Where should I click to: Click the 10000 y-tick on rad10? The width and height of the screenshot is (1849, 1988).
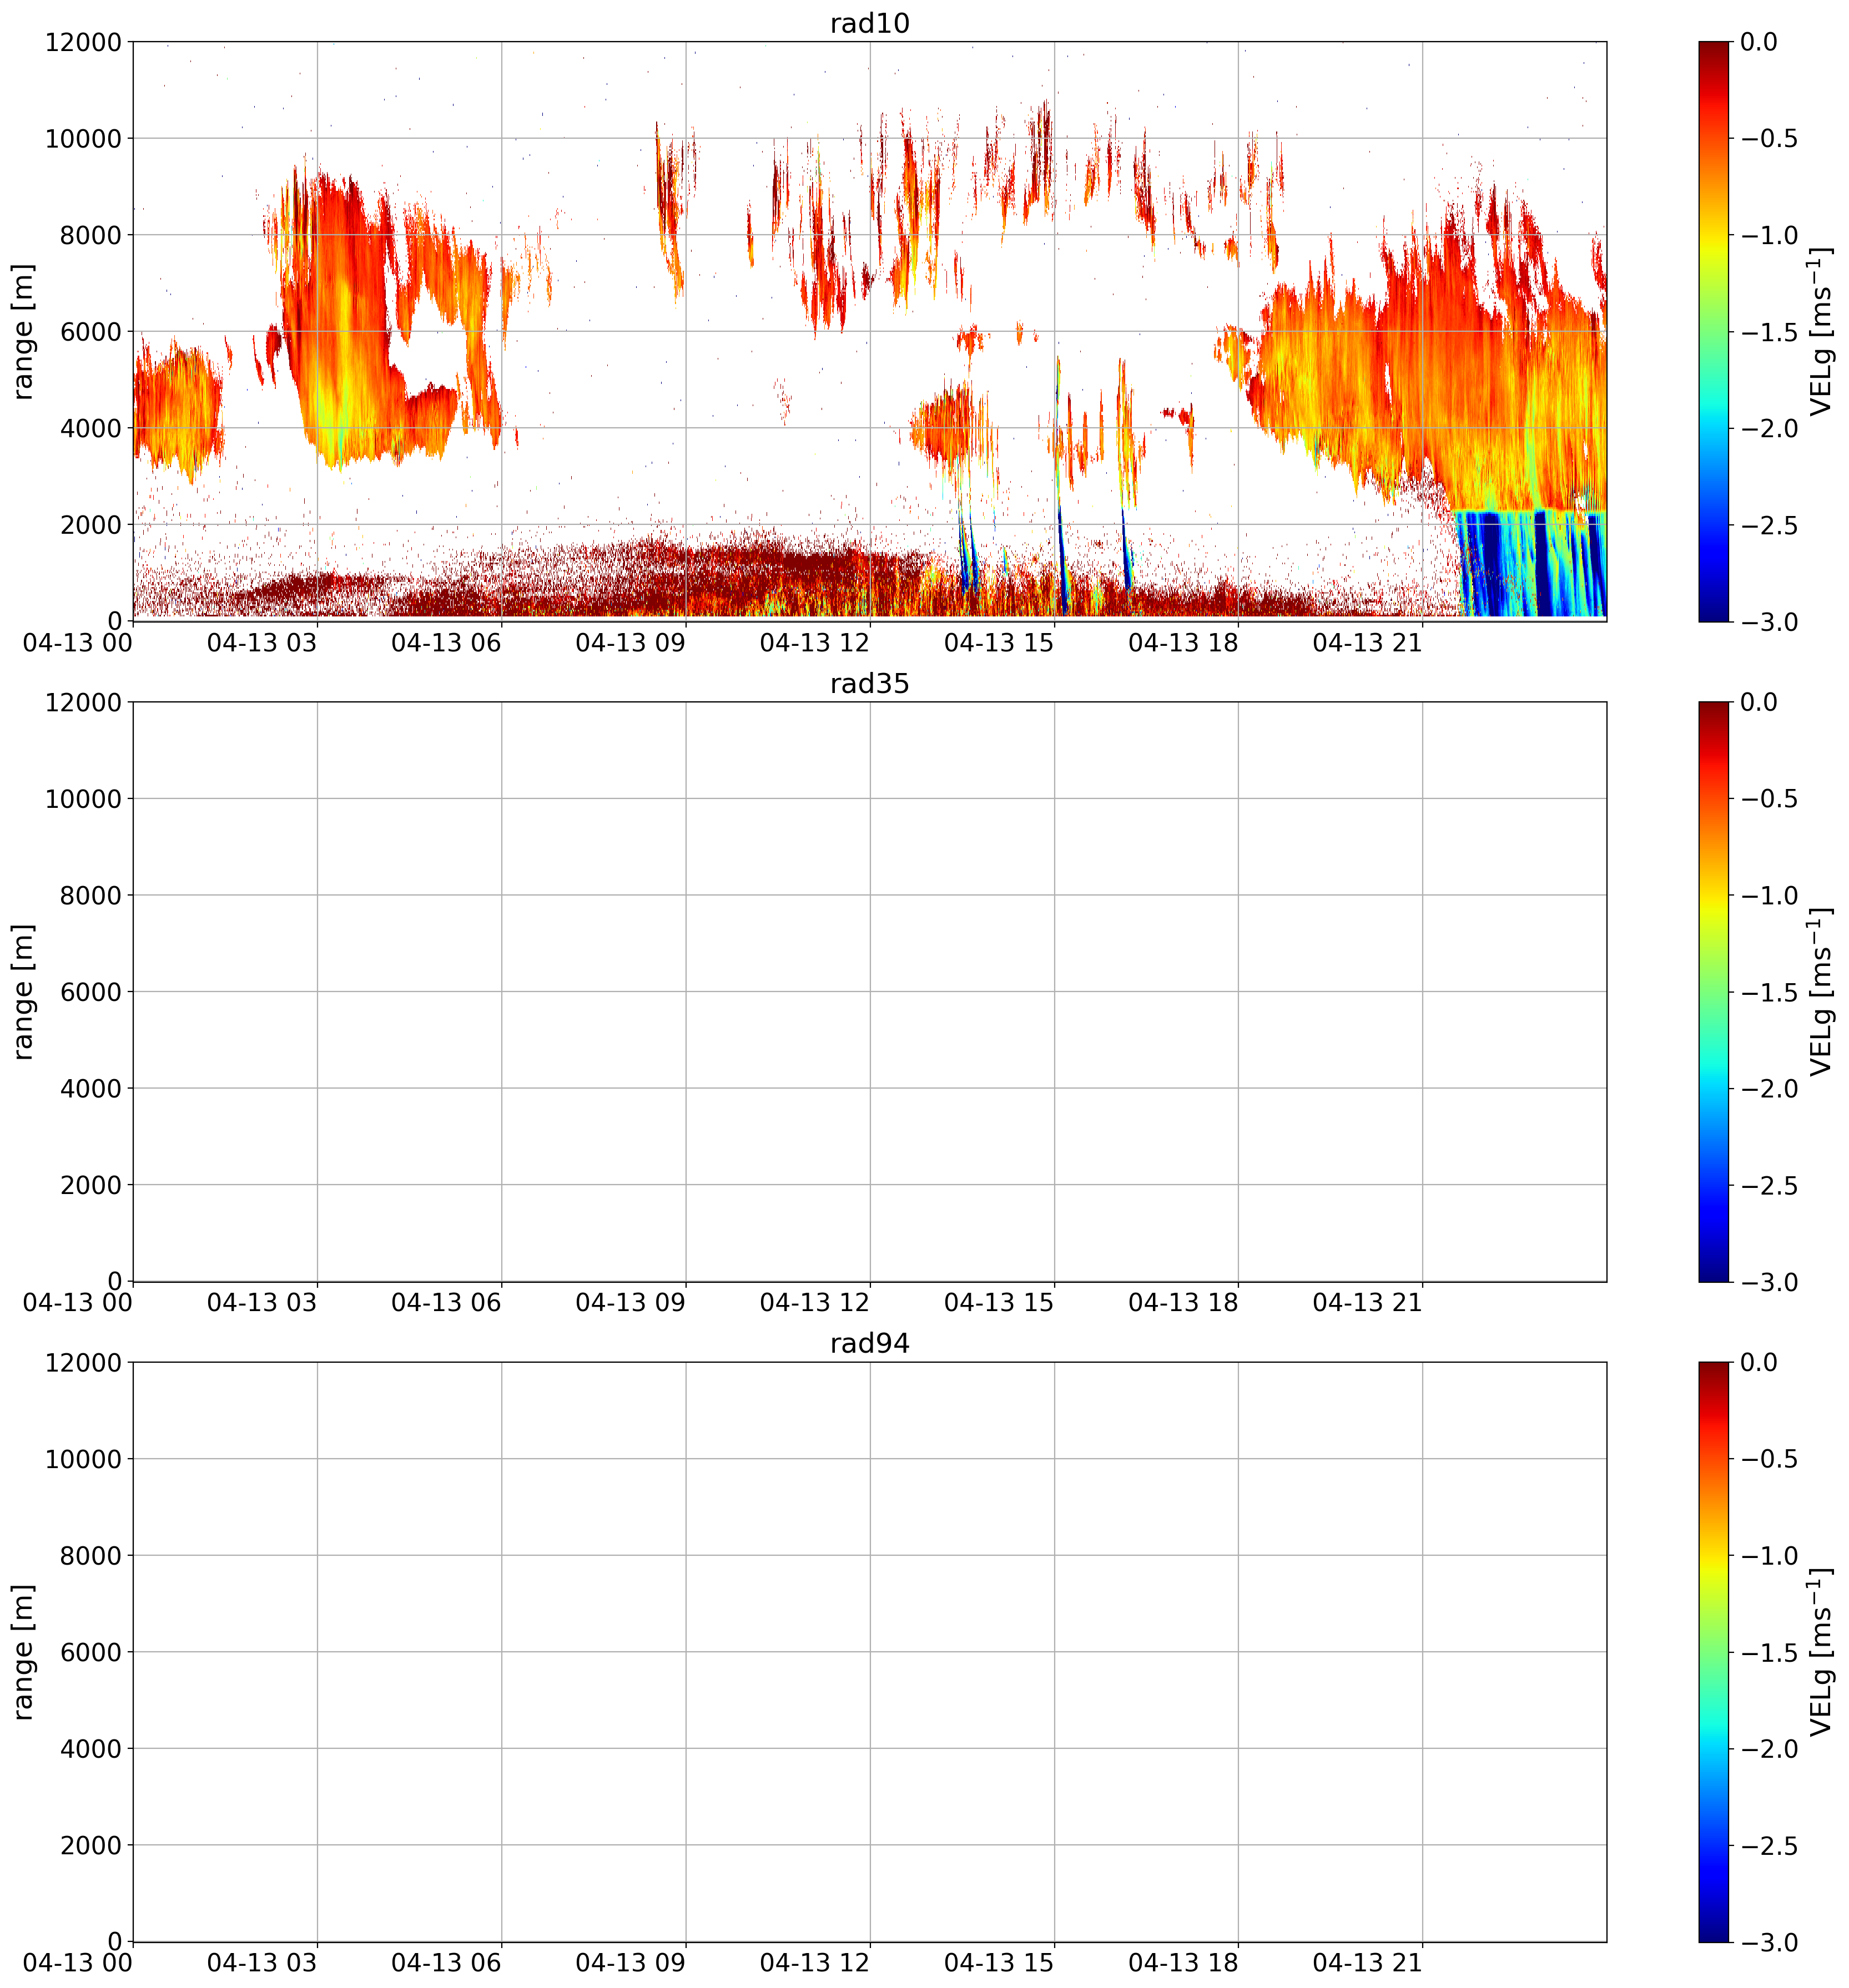[83, 138]
